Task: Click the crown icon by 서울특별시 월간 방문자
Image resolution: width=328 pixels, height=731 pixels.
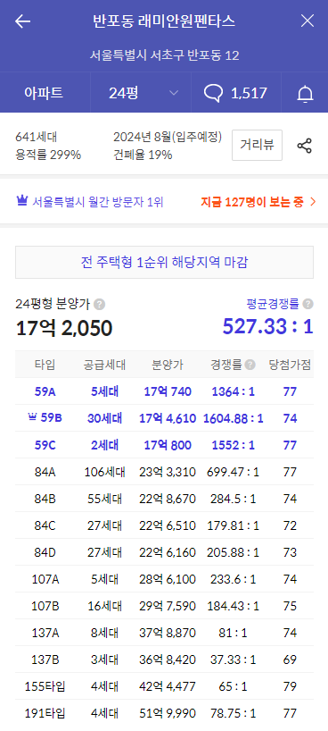Action: click(x=22, y=201)
